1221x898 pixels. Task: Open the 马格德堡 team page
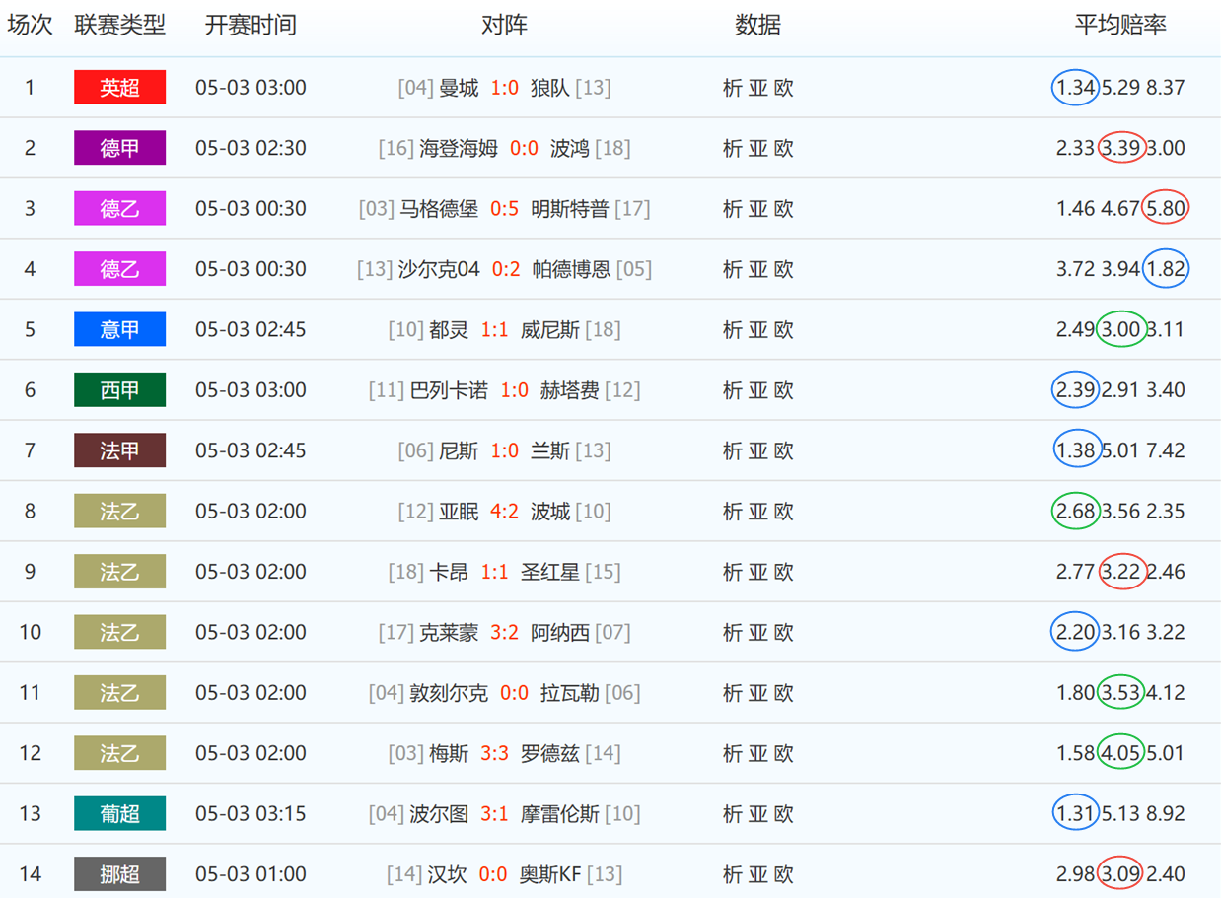pos(439,208)
